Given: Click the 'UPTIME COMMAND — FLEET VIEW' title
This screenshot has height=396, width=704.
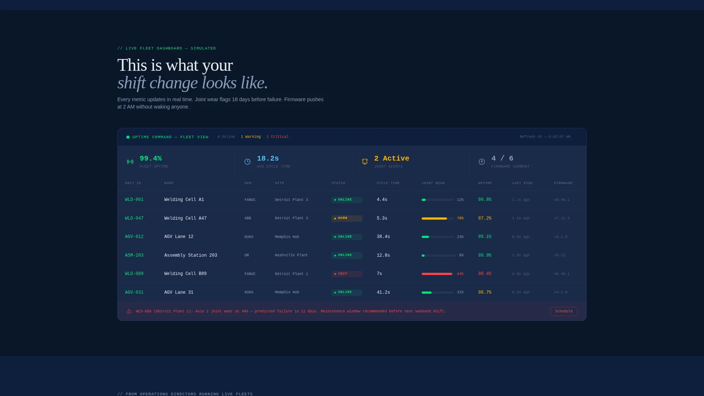Looking at the screenshot, I should 170,137.
